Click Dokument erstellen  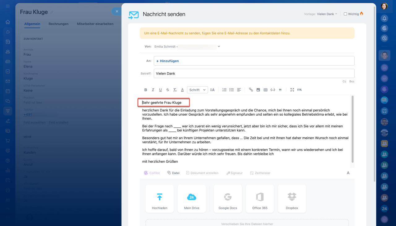(202, 173)
